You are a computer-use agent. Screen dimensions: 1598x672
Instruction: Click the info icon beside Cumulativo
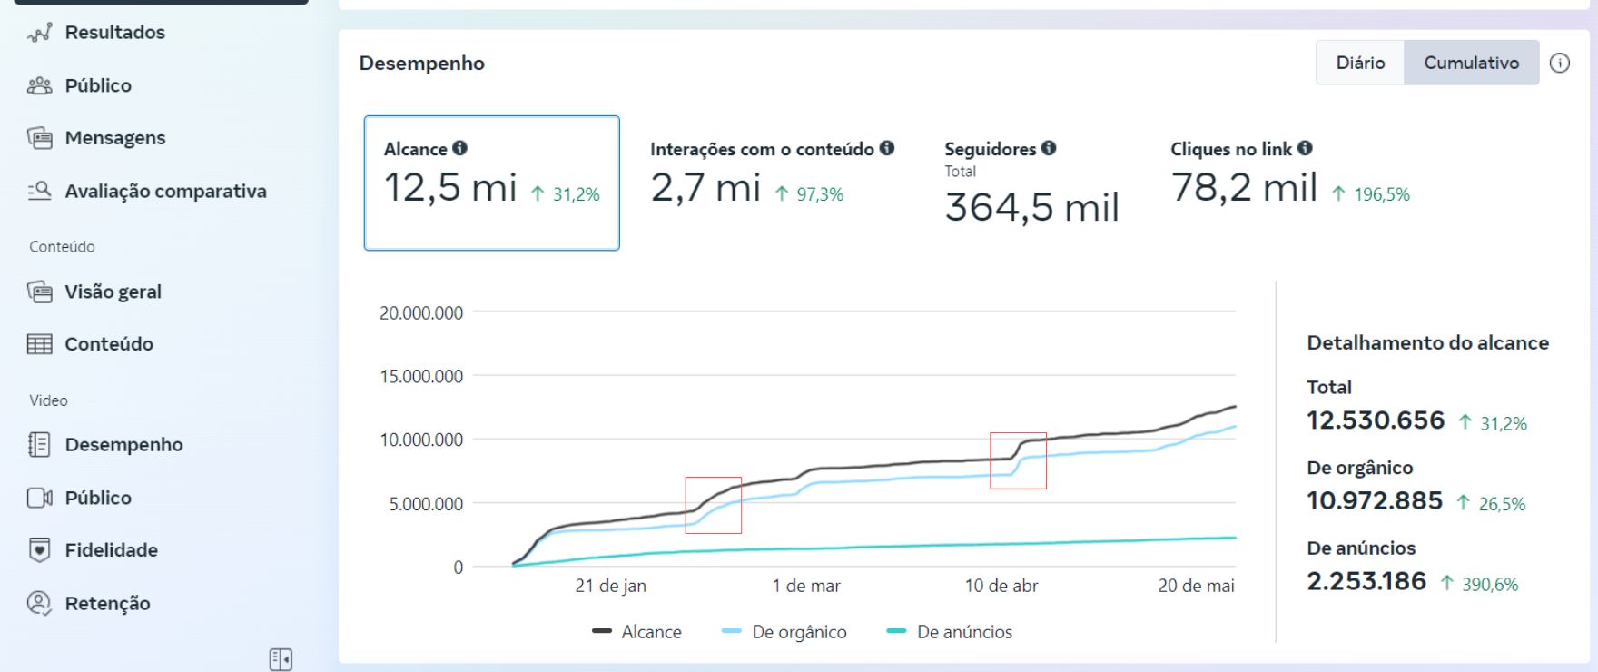1559,63
